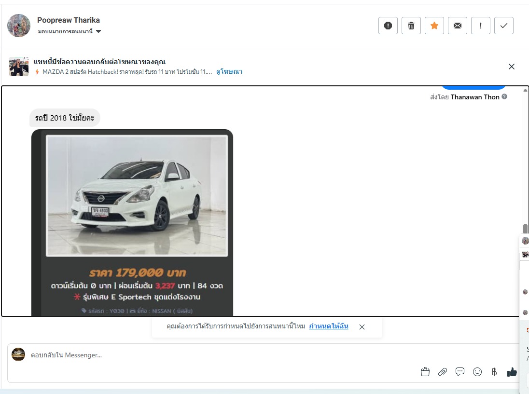Click the 'ดูโฆษณา' view ad link
This screenshot has width=529, height=394.
(229, 72)
